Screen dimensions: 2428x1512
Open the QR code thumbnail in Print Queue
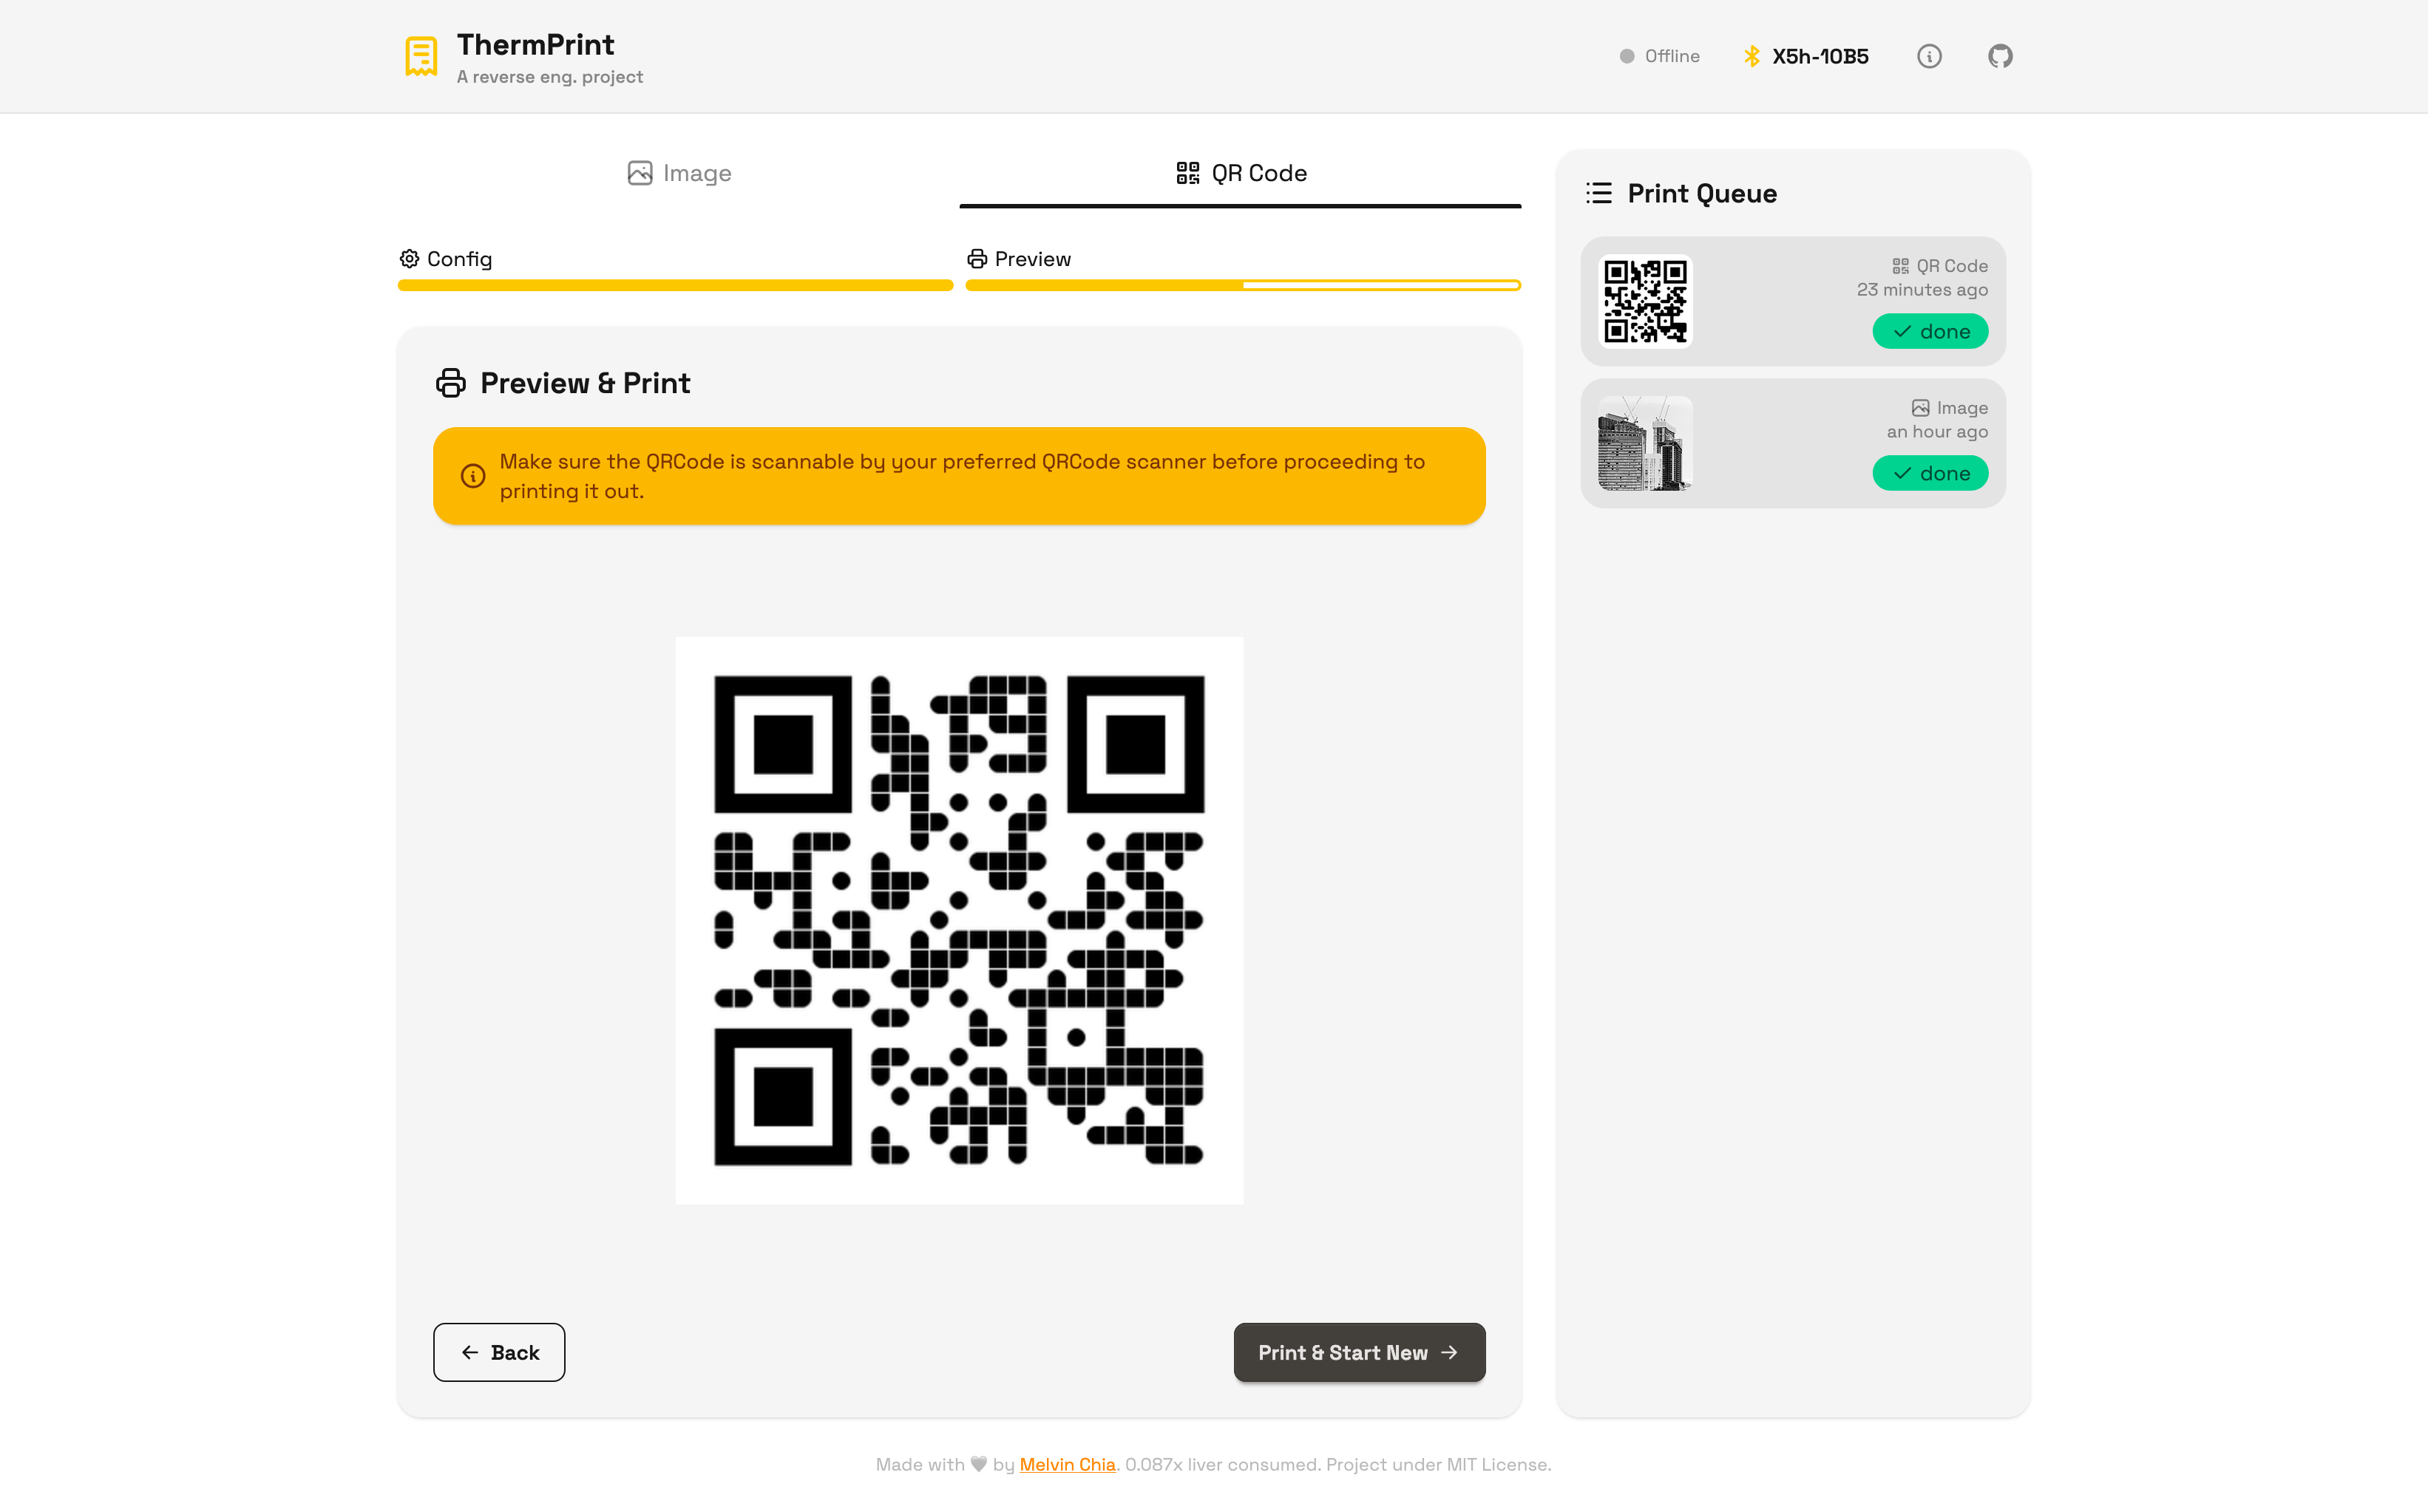1646,301
